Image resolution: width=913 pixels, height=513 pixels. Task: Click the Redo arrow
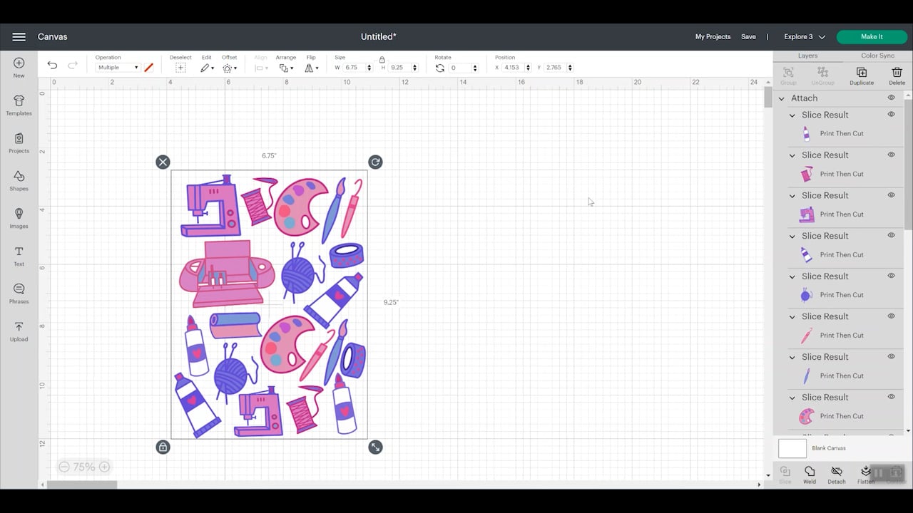tap(73, 65)
